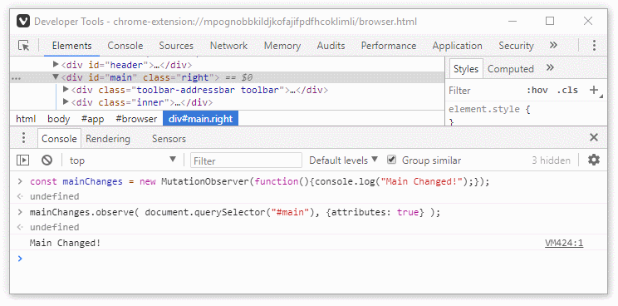Image resolution: width=618 pixels, height=306 pixels.
Task: Show more DevTools tabs chevron
Action: [x=553, y=46]
